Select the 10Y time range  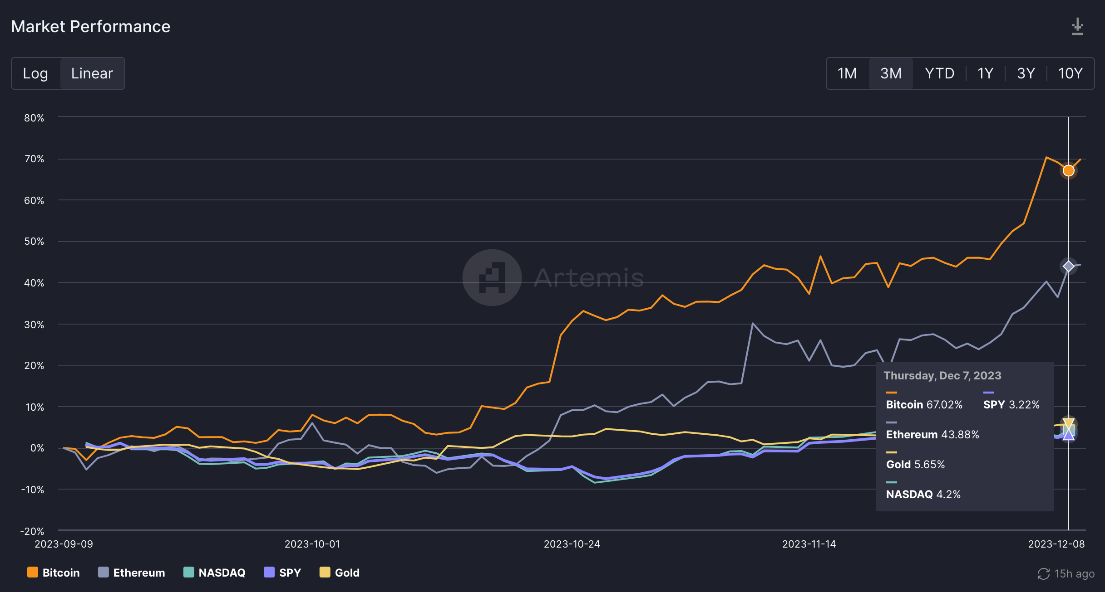click(x=1070, y=73)
